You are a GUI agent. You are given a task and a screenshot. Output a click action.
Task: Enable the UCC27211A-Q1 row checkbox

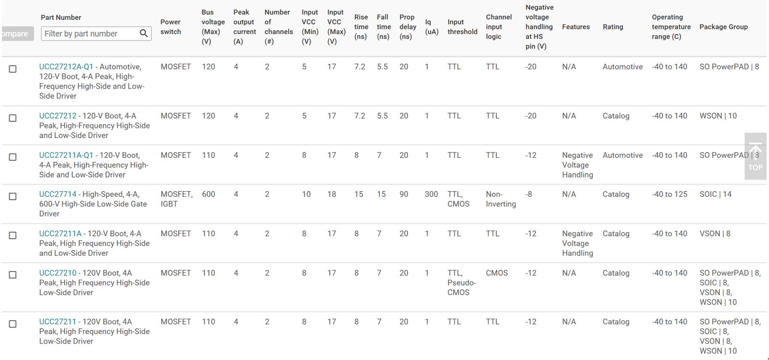13,157
